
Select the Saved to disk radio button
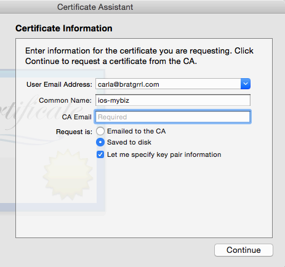click(x=100, y=142)
